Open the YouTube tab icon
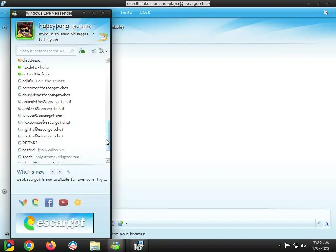The width and height of the screenshot is (336, 252). pos(63,202)
